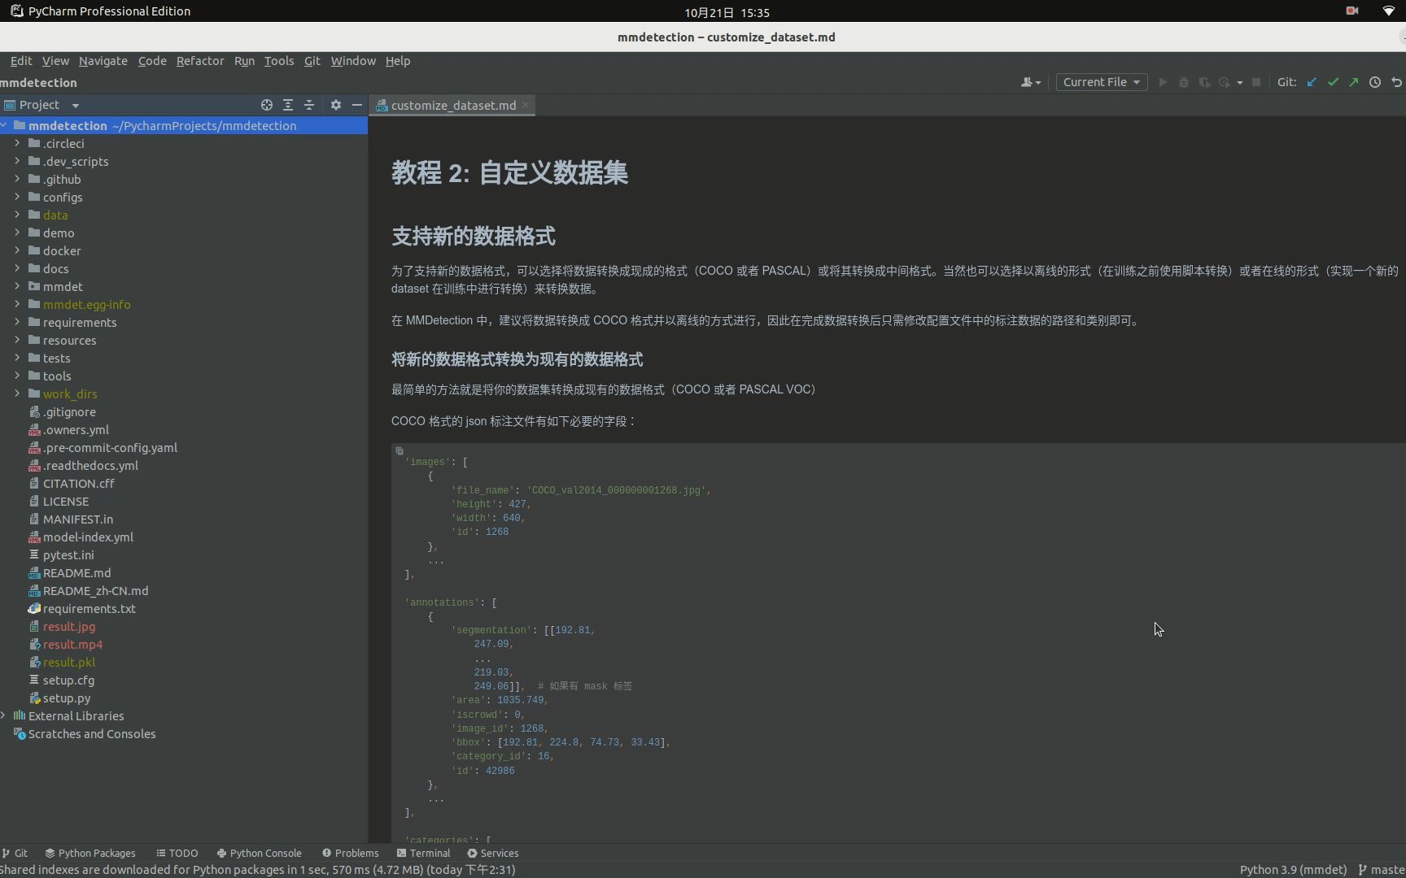Viewport: 1406px width, 878px height.
Task: Open the Problems tool window
Action: pyautogui.click(x=357, y=853)
